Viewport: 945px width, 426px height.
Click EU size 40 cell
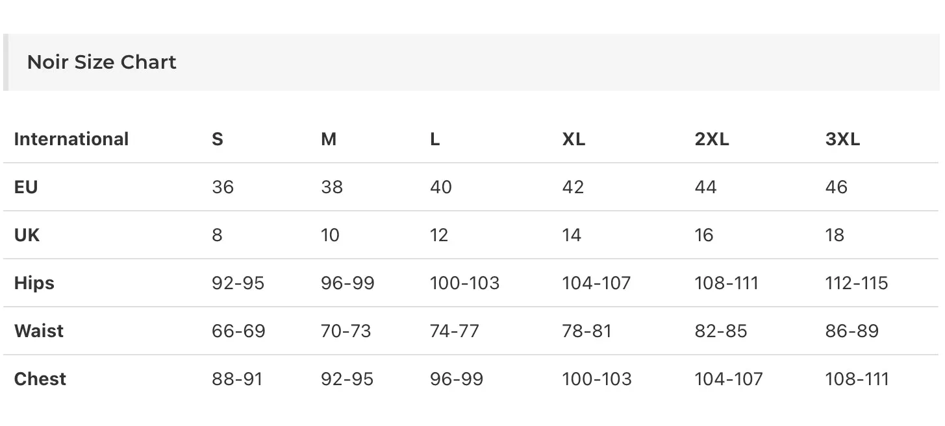click(441, 187)
